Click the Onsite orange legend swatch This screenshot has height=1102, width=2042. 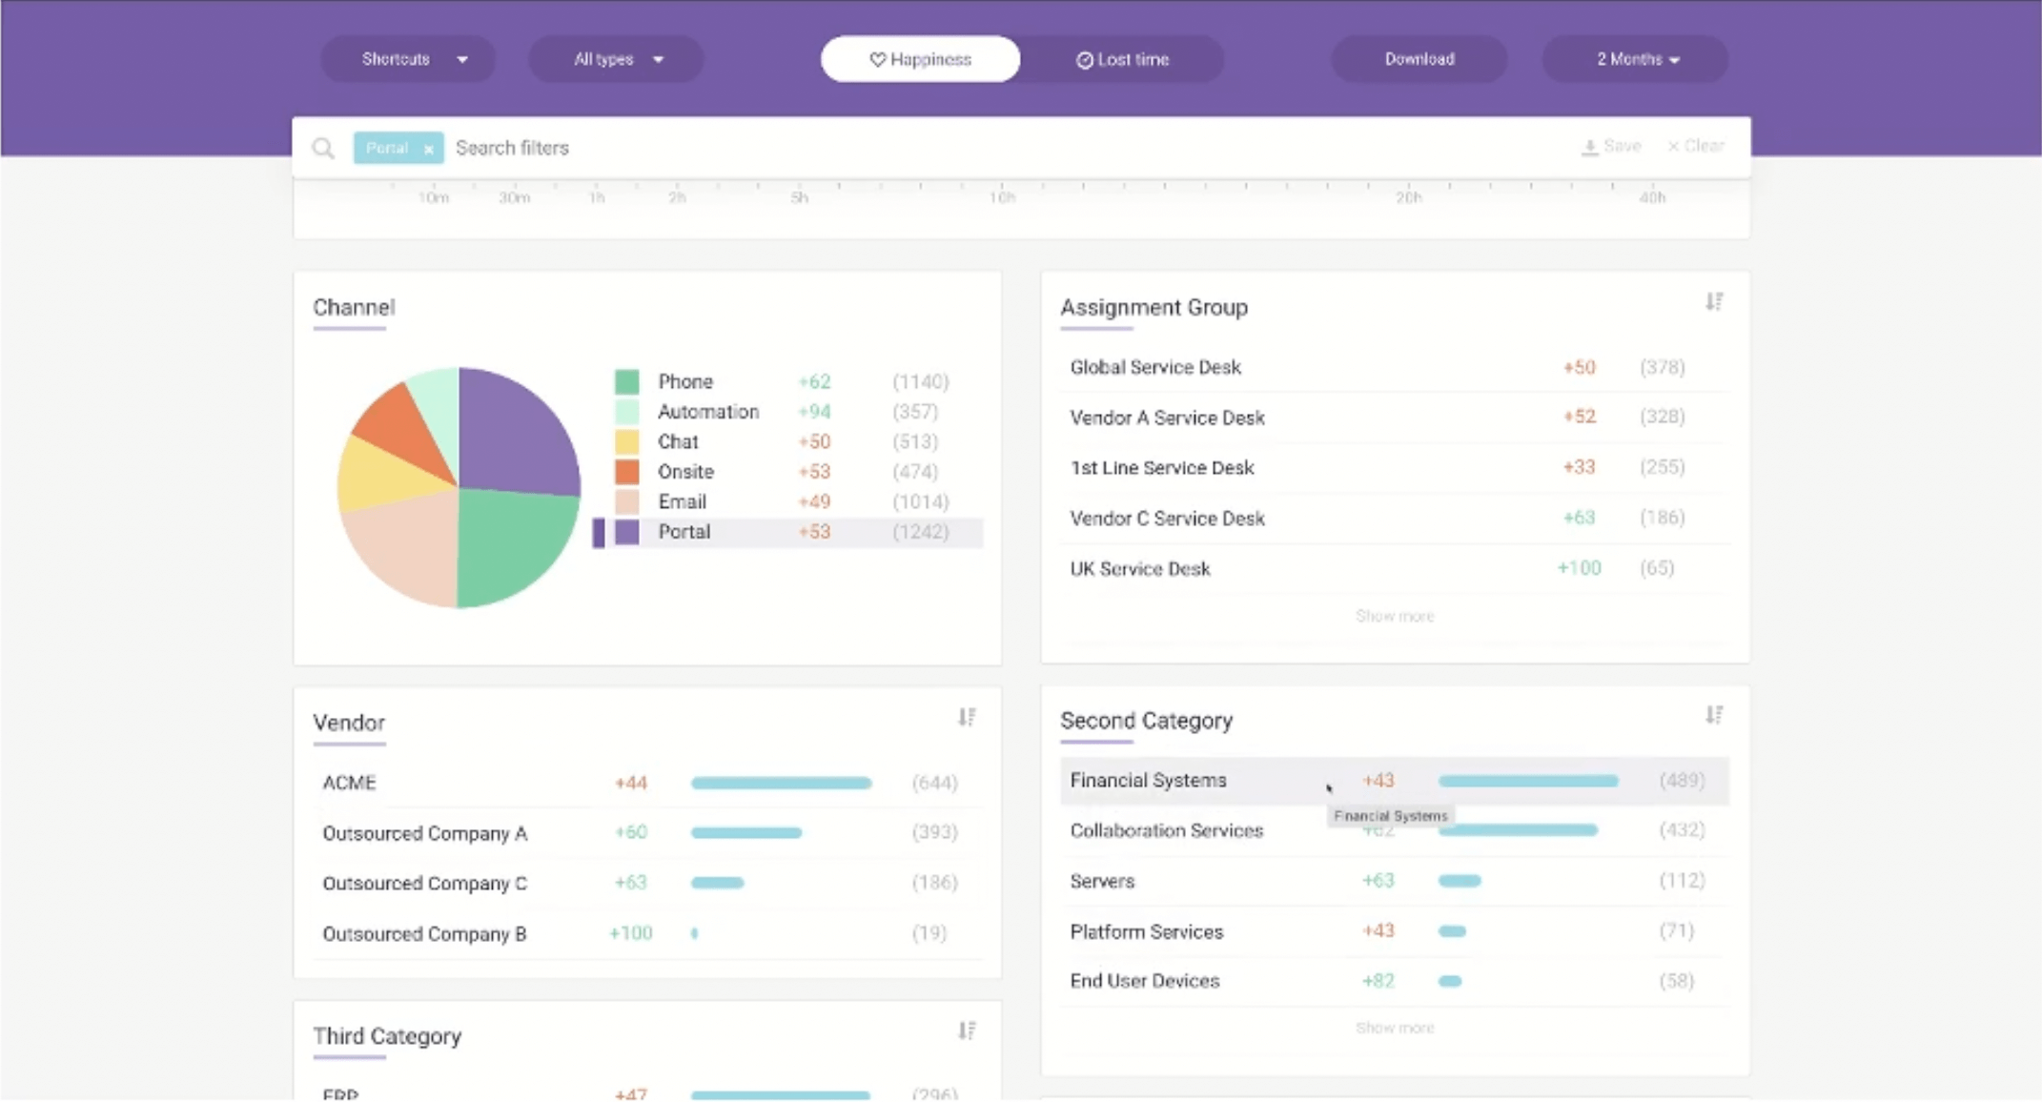[x=626, y=472]
